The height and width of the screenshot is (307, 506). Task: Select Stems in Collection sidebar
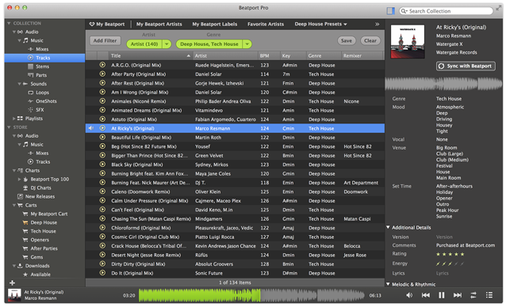pos(42,66)
